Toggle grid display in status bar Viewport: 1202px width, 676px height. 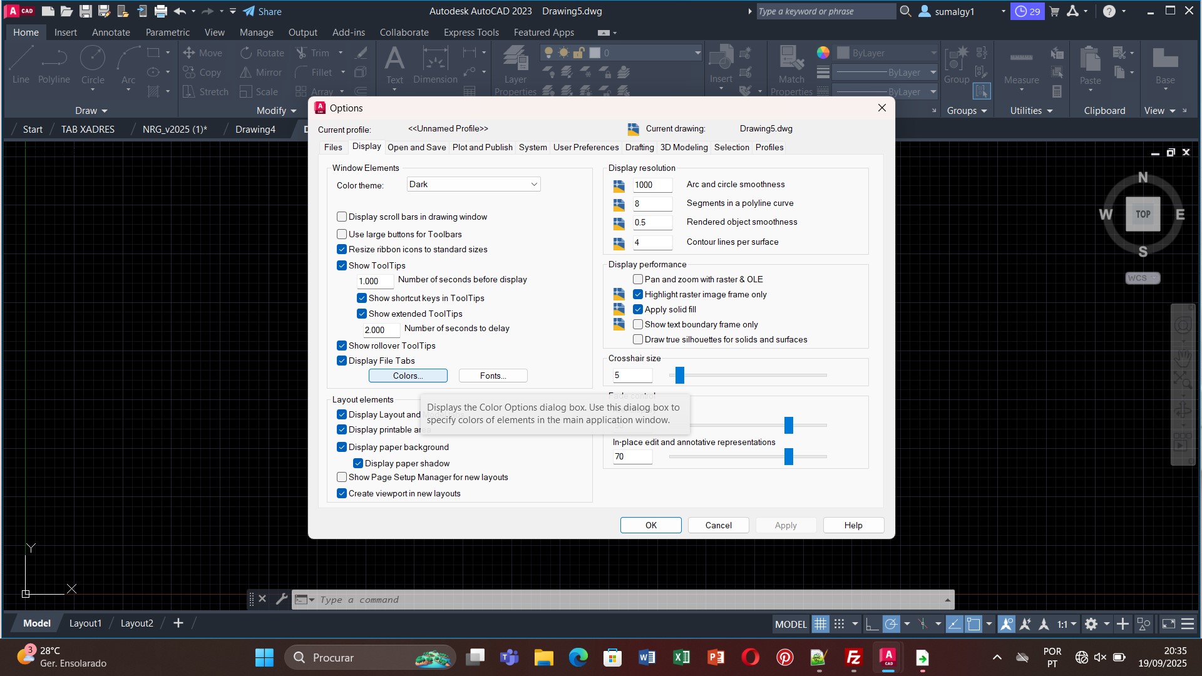tap(820, 624)
